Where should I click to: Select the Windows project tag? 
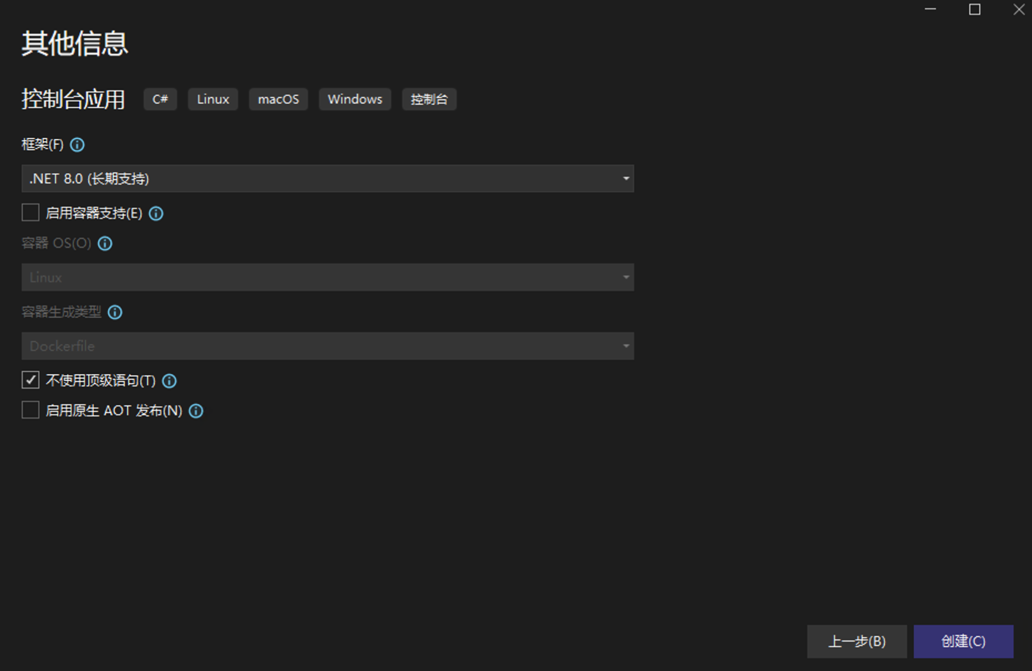(x=355, y=99)
